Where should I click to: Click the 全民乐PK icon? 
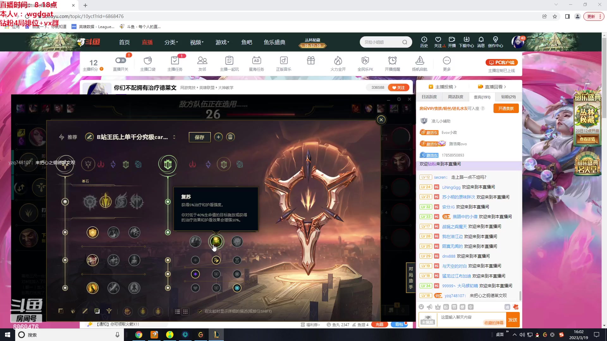(365, 61)
